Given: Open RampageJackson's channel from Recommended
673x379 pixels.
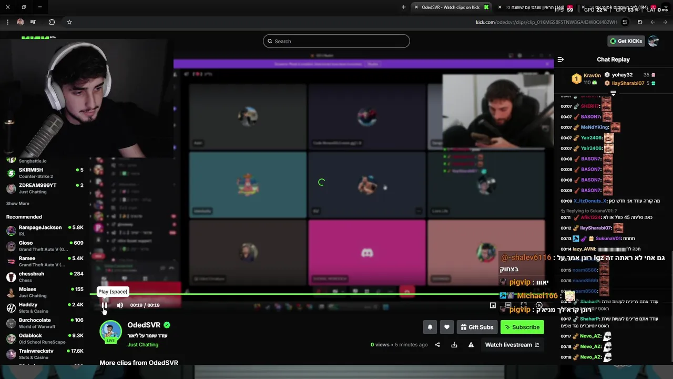Looking at the screenshot, I should (45, 231).
